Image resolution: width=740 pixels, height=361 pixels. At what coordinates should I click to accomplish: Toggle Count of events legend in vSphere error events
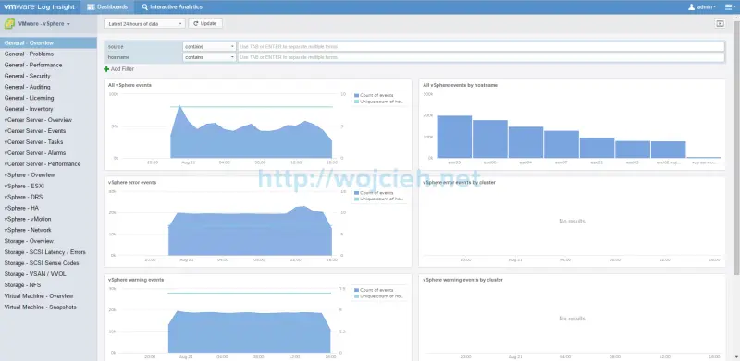click(374, 193)
